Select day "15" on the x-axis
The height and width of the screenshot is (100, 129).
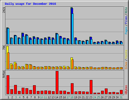60,97
